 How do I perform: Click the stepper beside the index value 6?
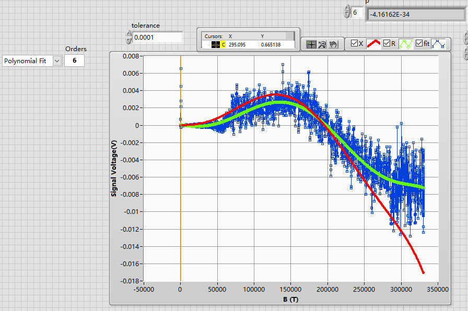coord(347,12)
